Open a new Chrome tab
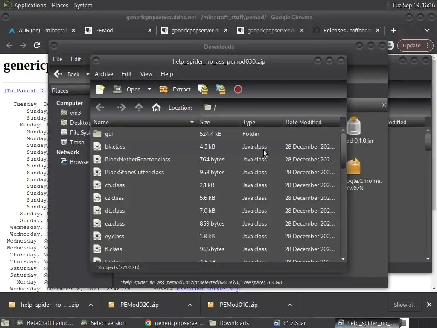Screen dimensions: 437x328 (x=393, y=30)
